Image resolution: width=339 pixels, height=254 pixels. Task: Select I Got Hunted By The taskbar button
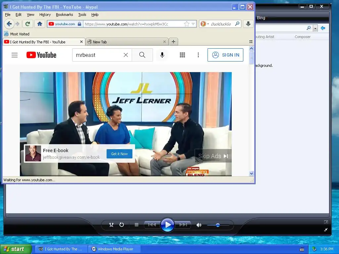pos(61,249)
